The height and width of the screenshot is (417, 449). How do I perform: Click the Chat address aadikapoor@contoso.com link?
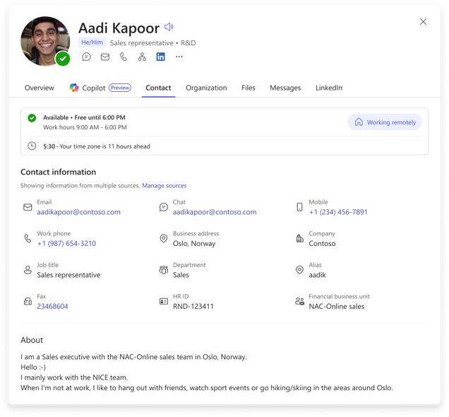[x=215, y=212]
